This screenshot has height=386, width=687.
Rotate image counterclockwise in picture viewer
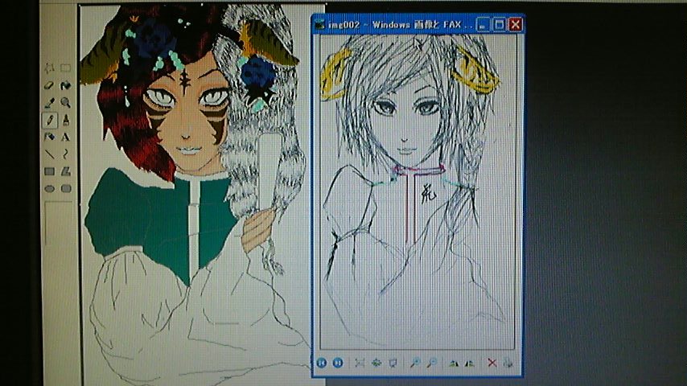coord(470,363)
